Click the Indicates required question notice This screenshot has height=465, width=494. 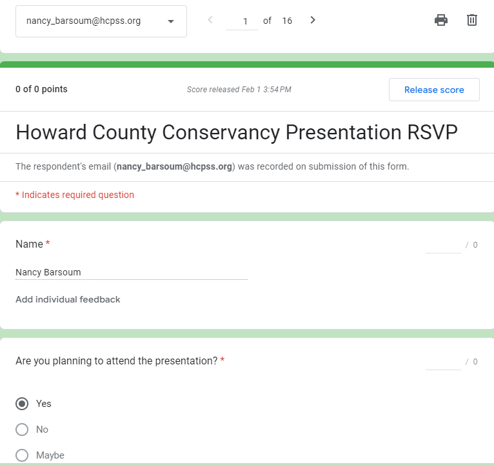coord(75,195)
